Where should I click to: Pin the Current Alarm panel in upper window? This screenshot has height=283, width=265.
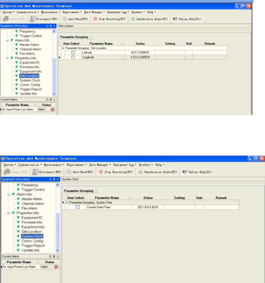pos(51,99)
